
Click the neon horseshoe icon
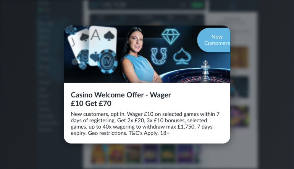coord(159,56)
